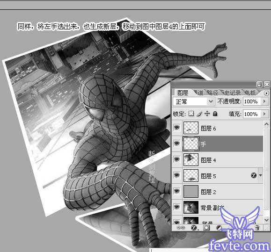Expand effects list of 图层 5
271x252 pixels.
coord(260,175)
